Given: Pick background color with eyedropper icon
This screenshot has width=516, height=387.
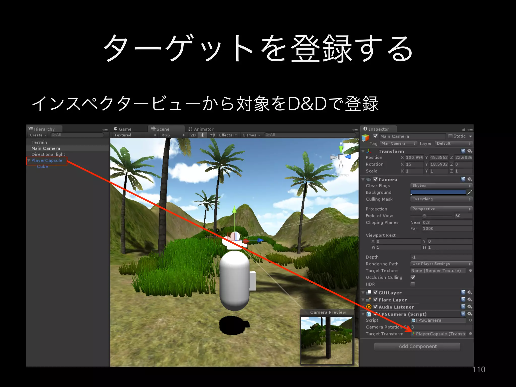Looking at the screenshot, I should [470, 192].
